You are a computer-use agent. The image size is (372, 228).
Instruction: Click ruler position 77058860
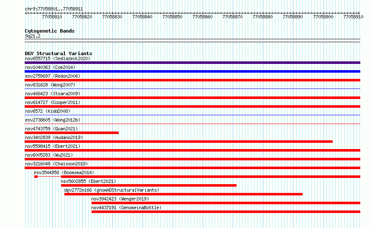click(203, 17)
